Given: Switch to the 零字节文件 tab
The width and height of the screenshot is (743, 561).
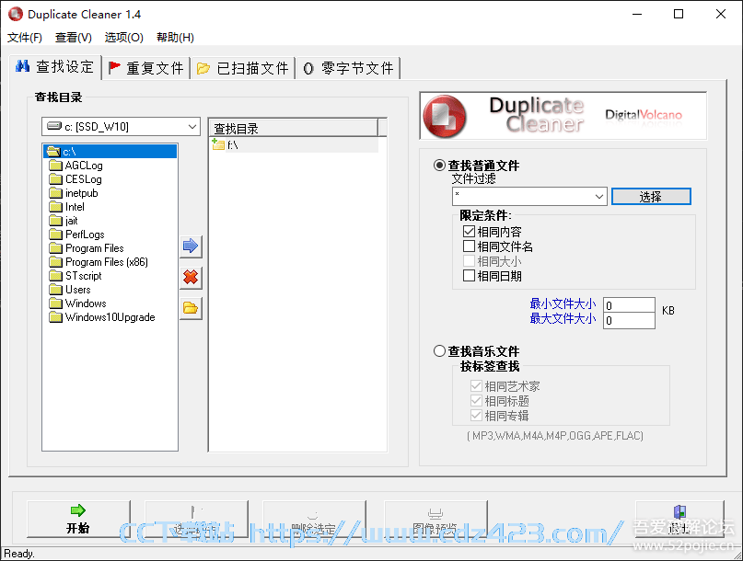Looking at the screenshot, I should (x=348, y=68).
